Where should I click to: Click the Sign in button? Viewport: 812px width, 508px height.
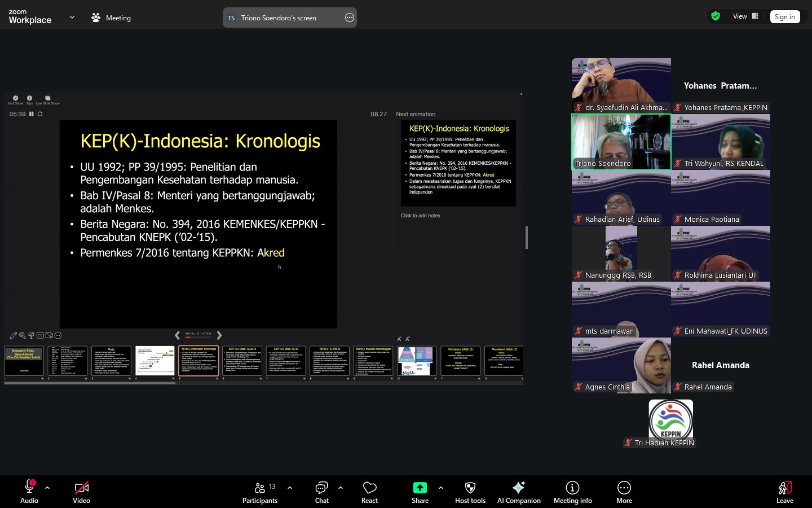(784, 17)
